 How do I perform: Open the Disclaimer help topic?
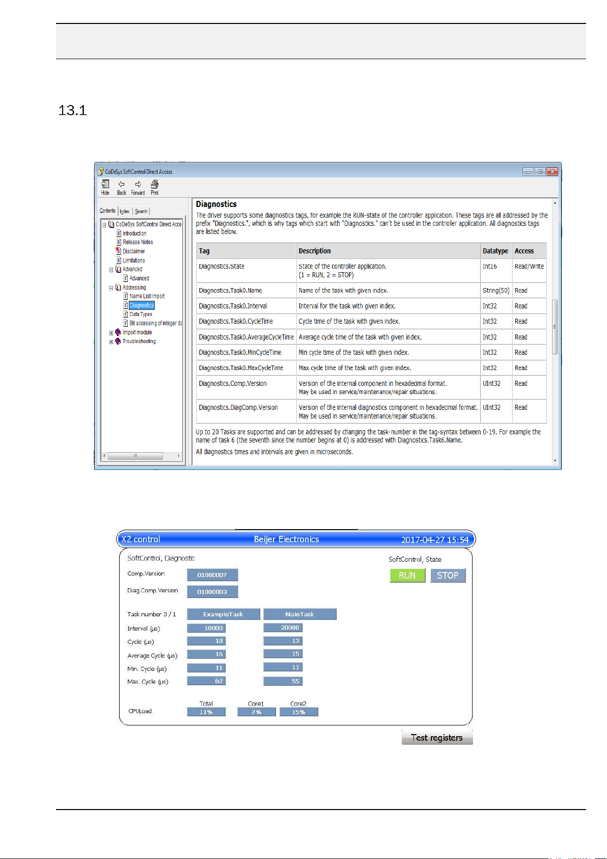pos(133,251)
